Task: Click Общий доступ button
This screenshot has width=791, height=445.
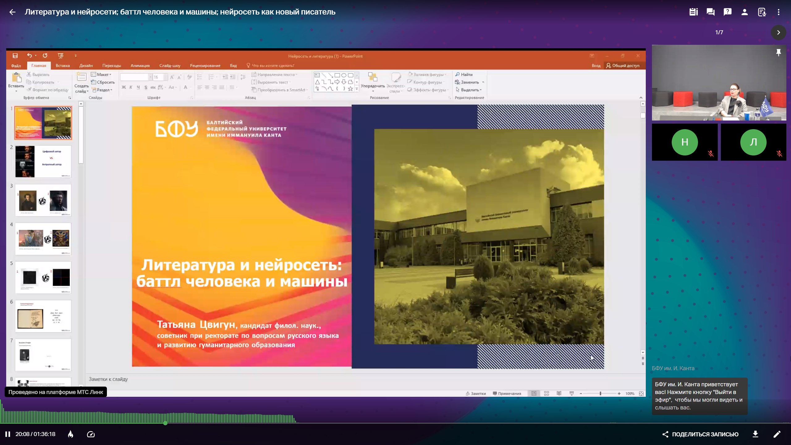Action: coord(623,66)
